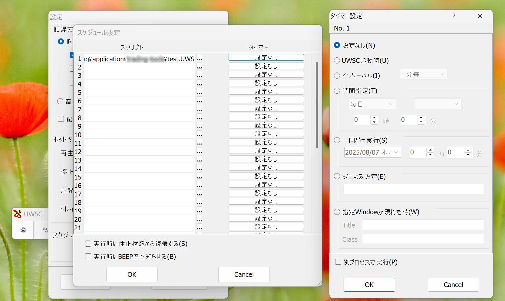The width and height of the screenshot is (505, 301).
Task: Open timer setting 設定なし for row 3
Action: 266,74
